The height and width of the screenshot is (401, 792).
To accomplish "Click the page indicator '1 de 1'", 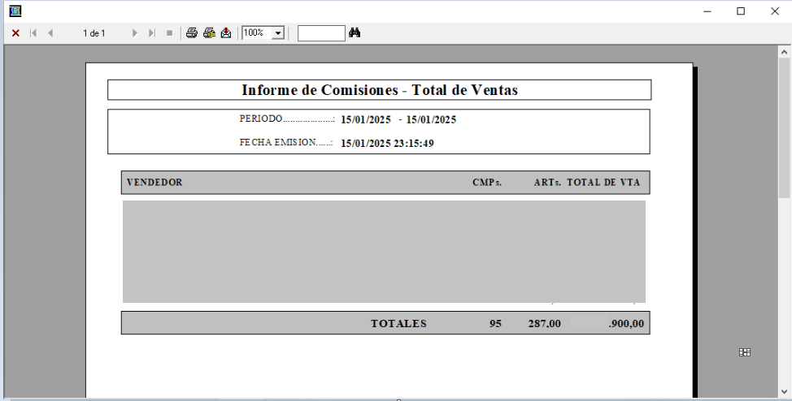I will [94, 33].
